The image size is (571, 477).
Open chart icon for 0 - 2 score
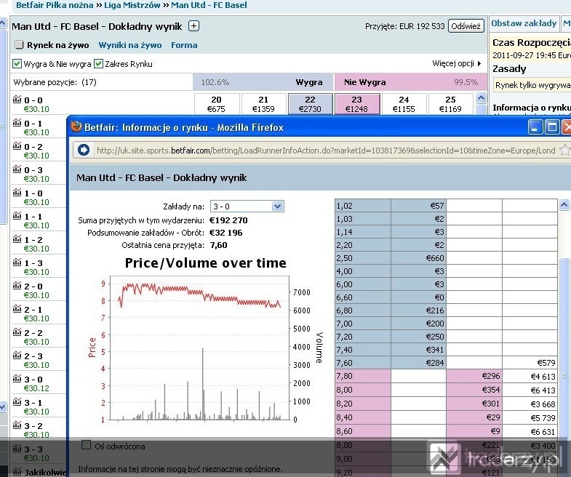pos(17,146)
